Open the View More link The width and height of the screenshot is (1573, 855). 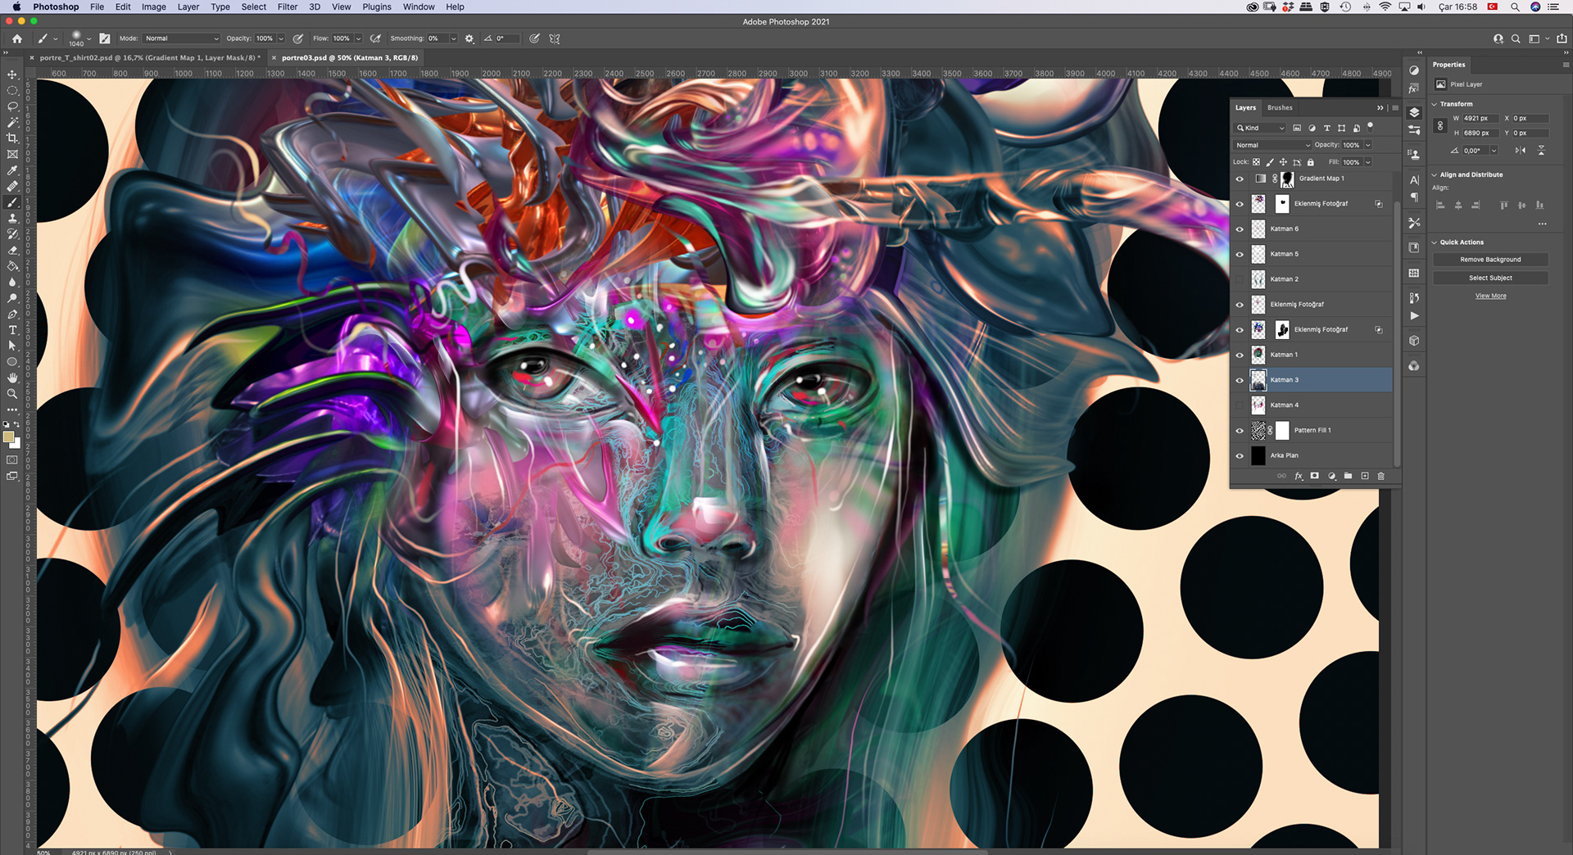point(1490,296)
